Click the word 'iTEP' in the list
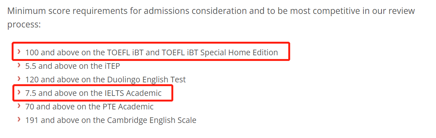Image resolution: width=436 pixels, height=138 pixels. (111, 66)
